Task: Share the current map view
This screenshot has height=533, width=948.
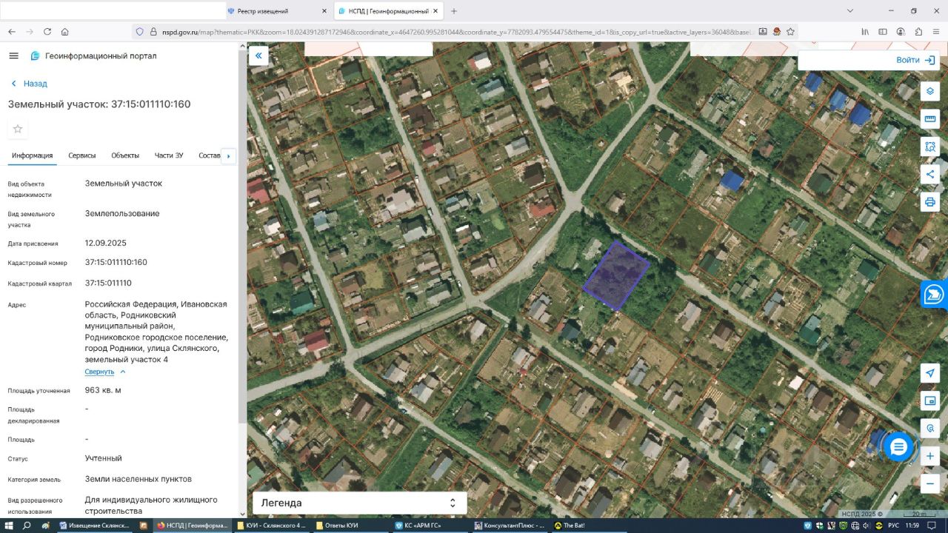Action: [x=930, y=174]
